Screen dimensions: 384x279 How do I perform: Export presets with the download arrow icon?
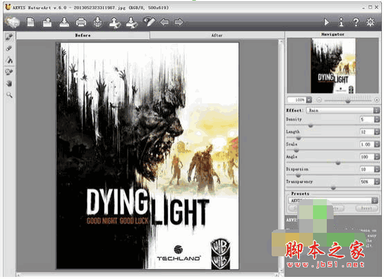132,22
